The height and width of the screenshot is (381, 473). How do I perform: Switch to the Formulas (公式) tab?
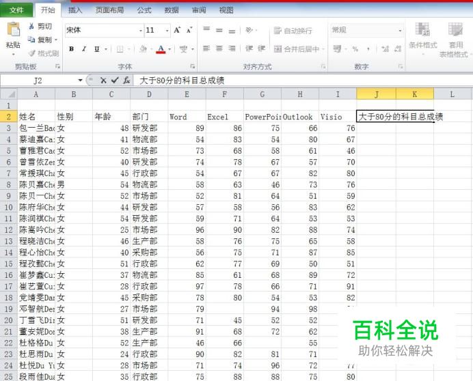pyautogui.click(x=144, y=10)
